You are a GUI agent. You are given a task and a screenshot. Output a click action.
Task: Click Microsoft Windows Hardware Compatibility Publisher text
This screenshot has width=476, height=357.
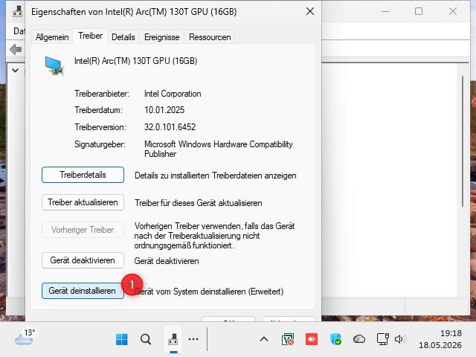pos(219,149)
